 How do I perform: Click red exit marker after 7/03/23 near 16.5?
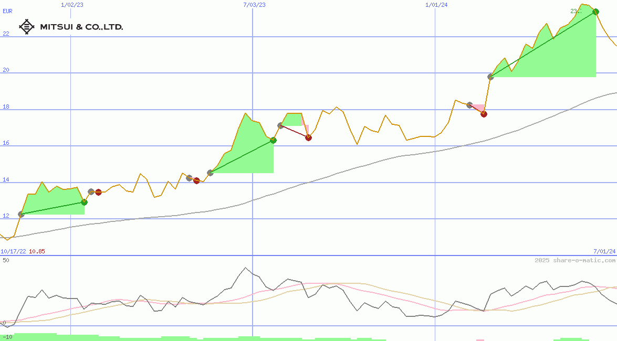pos(308,137)
